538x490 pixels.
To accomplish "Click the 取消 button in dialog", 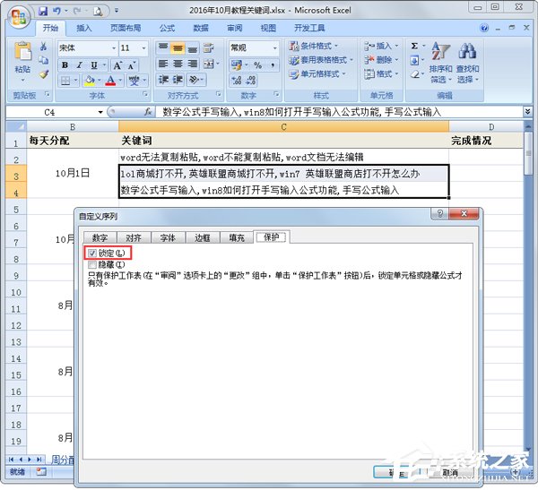I will click(x=446, y=472).
